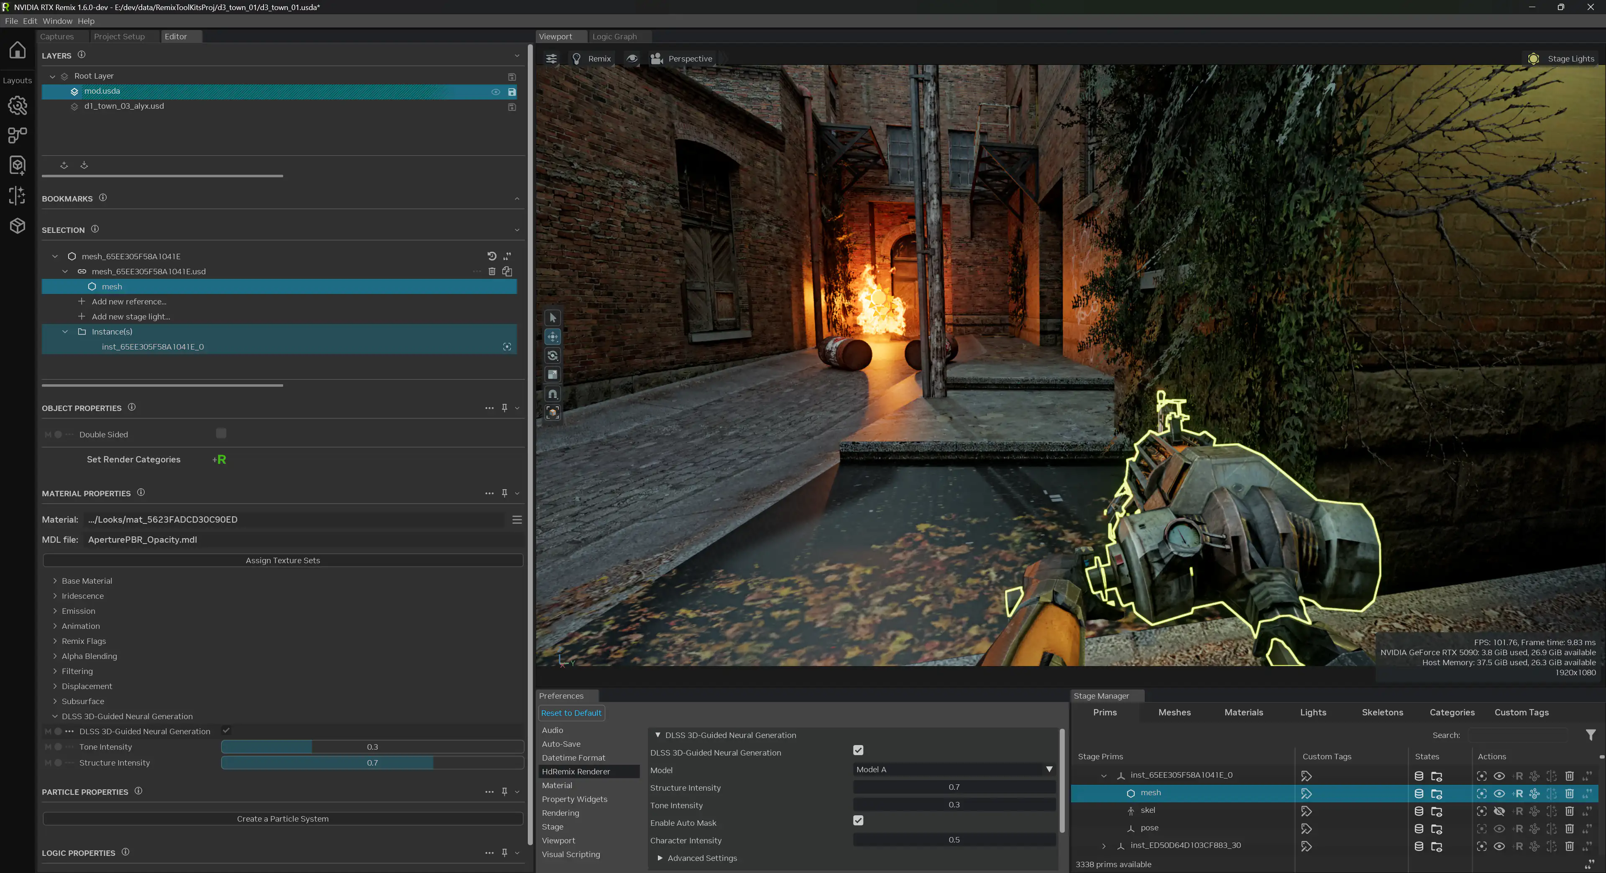Screen dimensions: 1606x873
Task: Show the hidden skel prim with its eye icon
Action: pos(1499,811)
